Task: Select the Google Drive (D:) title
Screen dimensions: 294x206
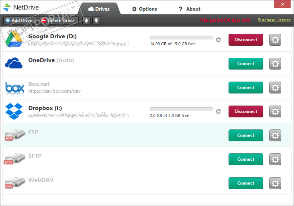Action: pyautogui.click(x=52, y=36)
